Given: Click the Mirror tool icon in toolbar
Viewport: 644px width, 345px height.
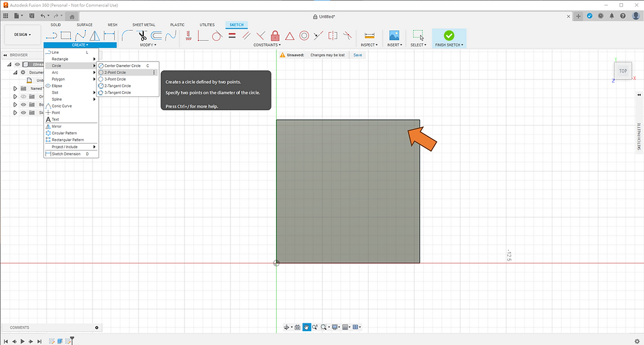Looking at the screenshot, I should [95, 35].
